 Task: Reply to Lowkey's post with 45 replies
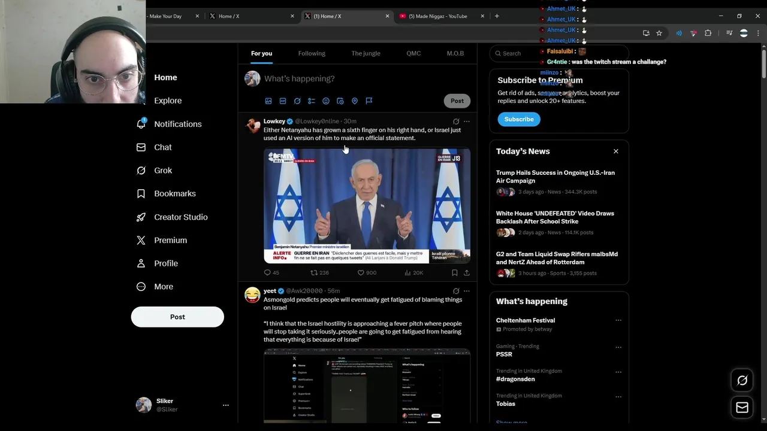coord(271,273)
